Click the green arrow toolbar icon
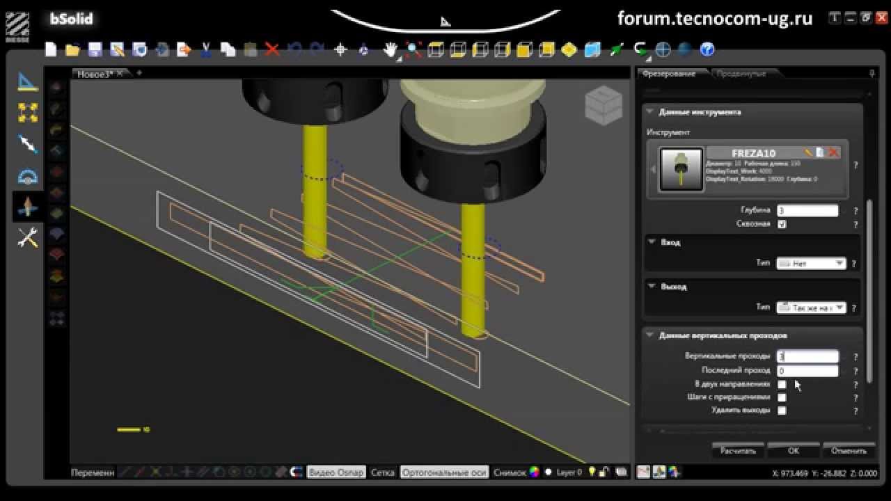The height and width of the screenshot is (501, 891). pyautogui.click(x=616, y=49)
